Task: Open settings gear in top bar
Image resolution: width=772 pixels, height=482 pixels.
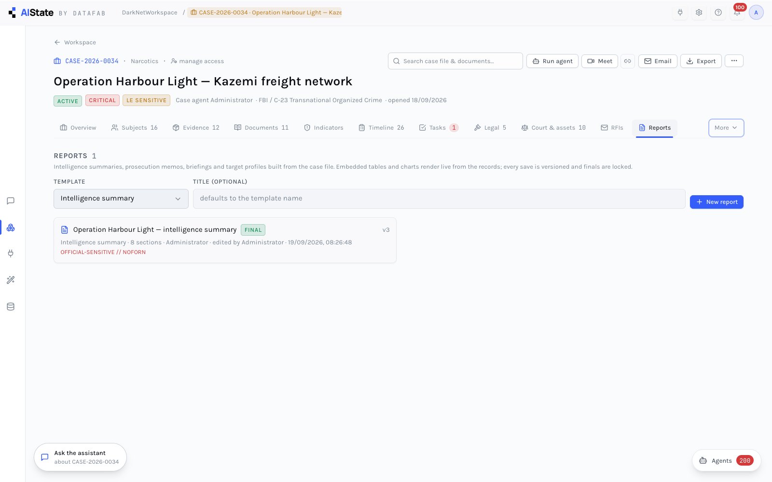Action: [x=699, y=13]
